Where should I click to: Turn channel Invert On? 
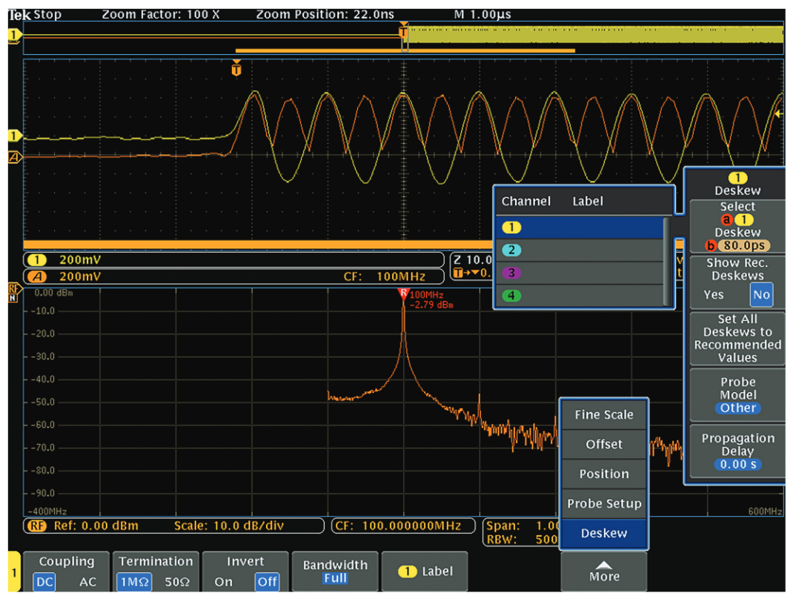coord(223,582)
